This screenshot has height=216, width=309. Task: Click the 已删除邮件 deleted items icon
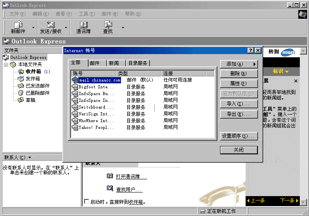pos(21,93)
